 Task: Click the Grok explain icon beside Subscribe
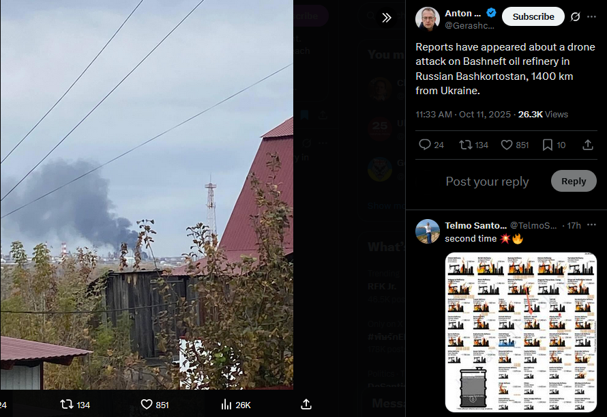(x=575, y=16)
